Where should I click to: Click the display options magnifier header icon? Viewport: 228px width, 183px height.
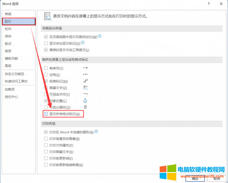[47, 16]
